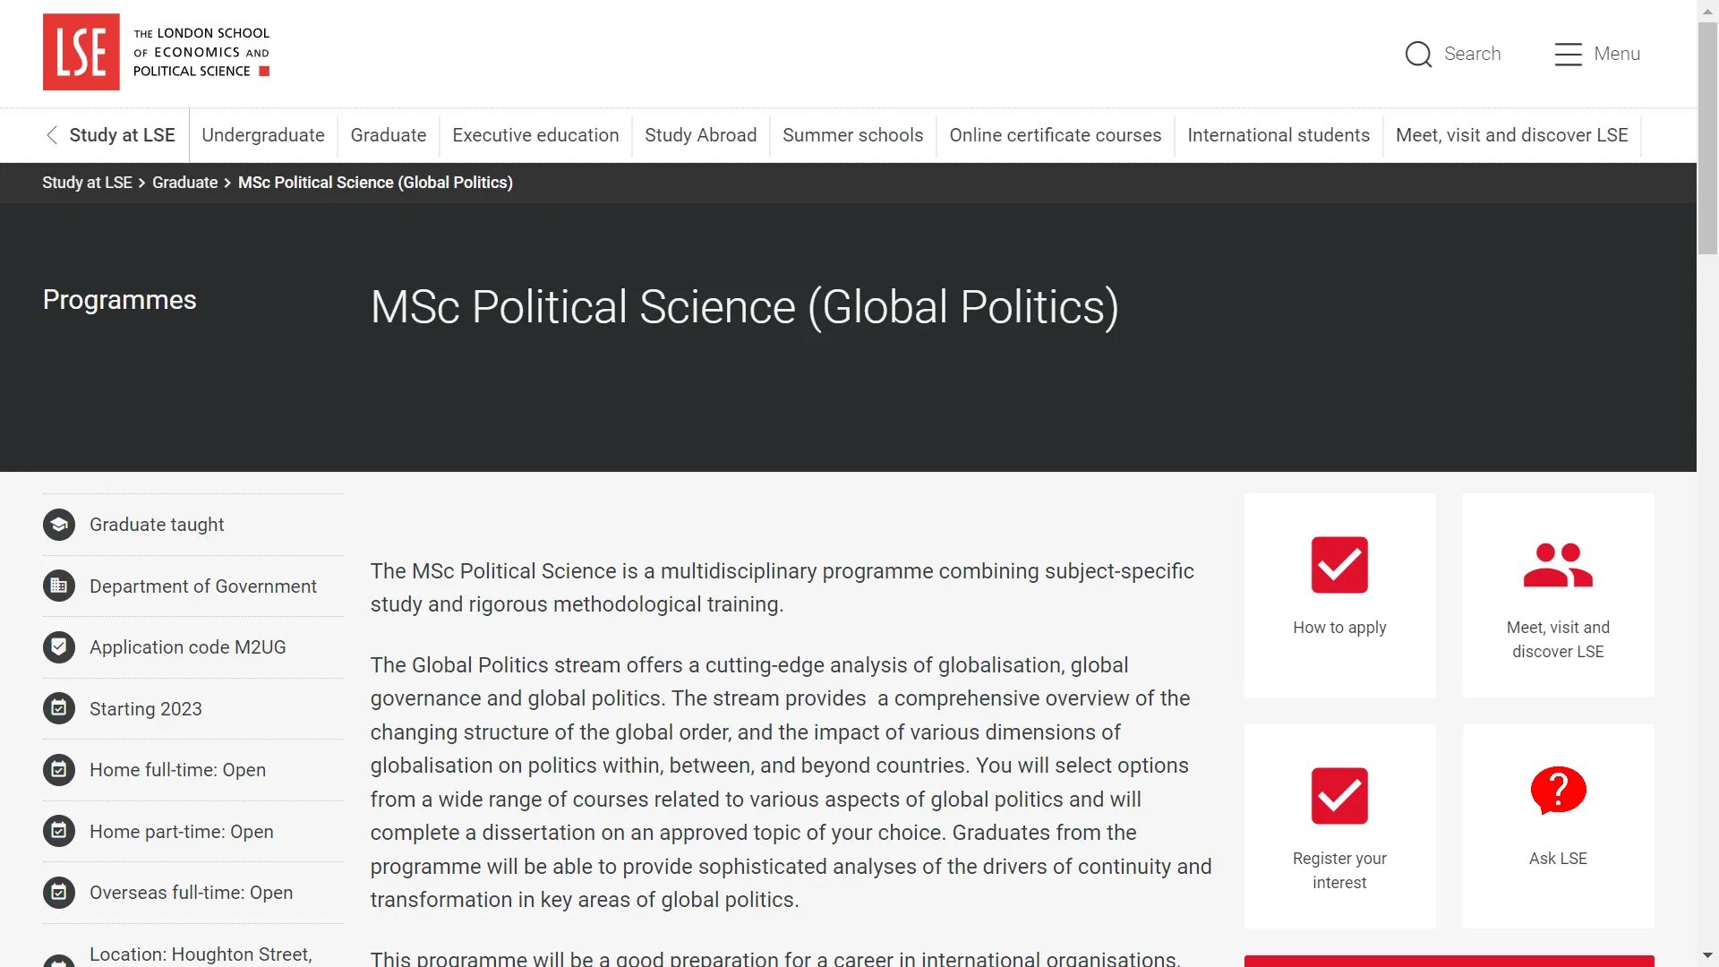Click the Ask LSE question mark icon
Screen dimensions: 1719x967
[1558, 791]
